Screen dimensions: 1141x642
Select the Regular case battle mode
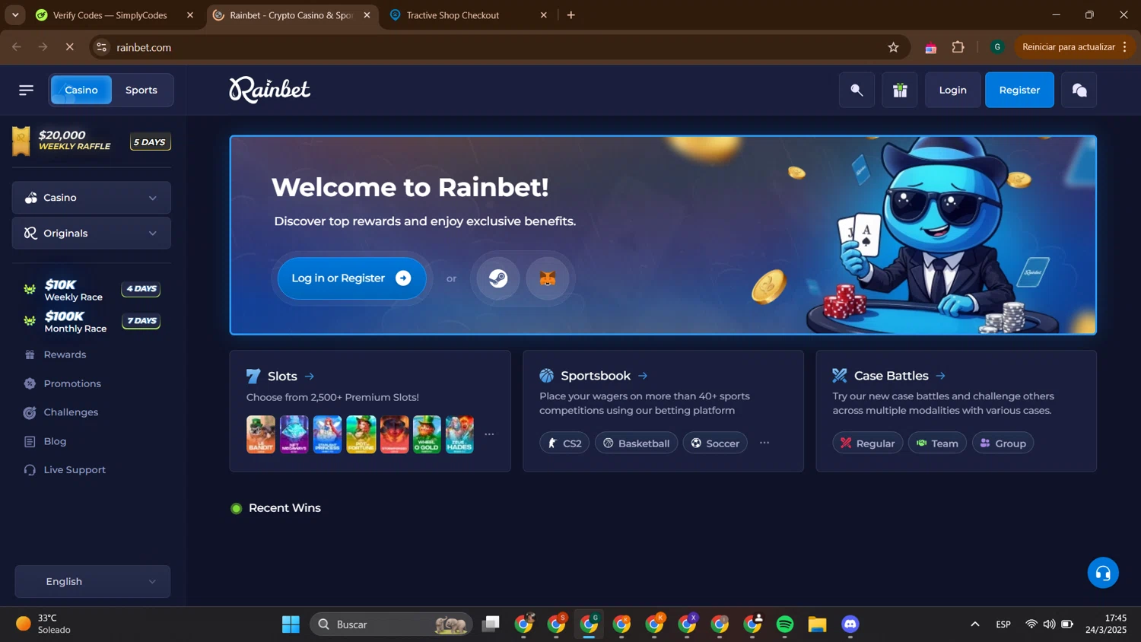click(868, 443)
